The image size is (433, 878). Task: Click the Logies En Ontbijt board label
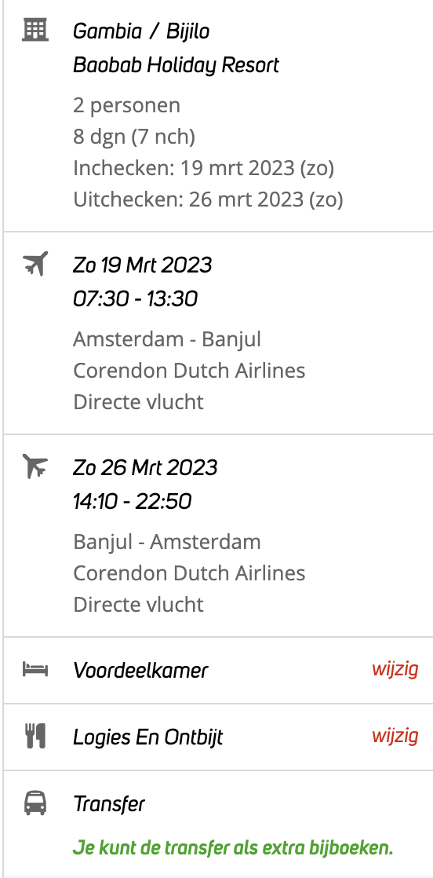(147, 737)
